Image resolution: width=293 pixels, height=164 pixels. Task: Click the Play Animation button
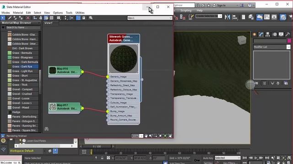pos(256,158)
